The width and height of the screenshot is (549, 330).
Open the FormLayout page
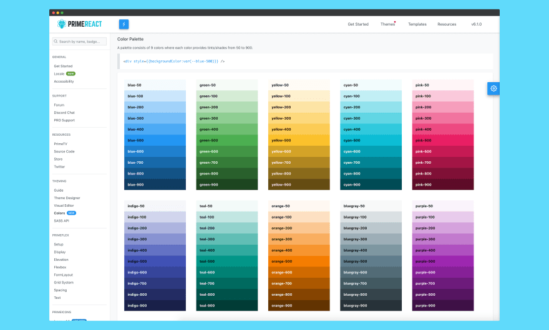[x=64, y=275]
